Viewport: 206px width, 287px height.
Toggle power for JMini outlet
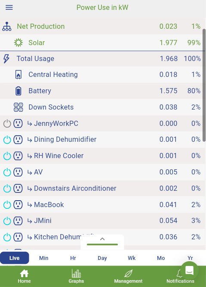click(x=7, y=221)
